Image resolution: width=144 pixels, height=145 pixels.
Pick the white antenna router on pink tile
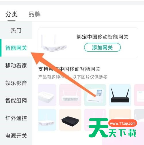(x=70, y=95)
